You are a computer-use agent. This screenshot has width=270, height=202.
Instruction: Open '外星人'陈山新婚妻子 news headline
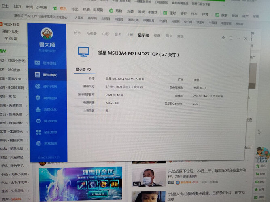click(x=207, y=196)
